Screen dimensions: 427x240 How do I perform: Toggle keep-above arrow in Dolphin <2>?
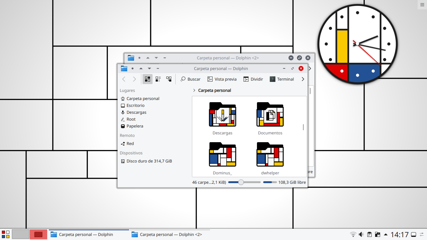[x=148, y=58]
